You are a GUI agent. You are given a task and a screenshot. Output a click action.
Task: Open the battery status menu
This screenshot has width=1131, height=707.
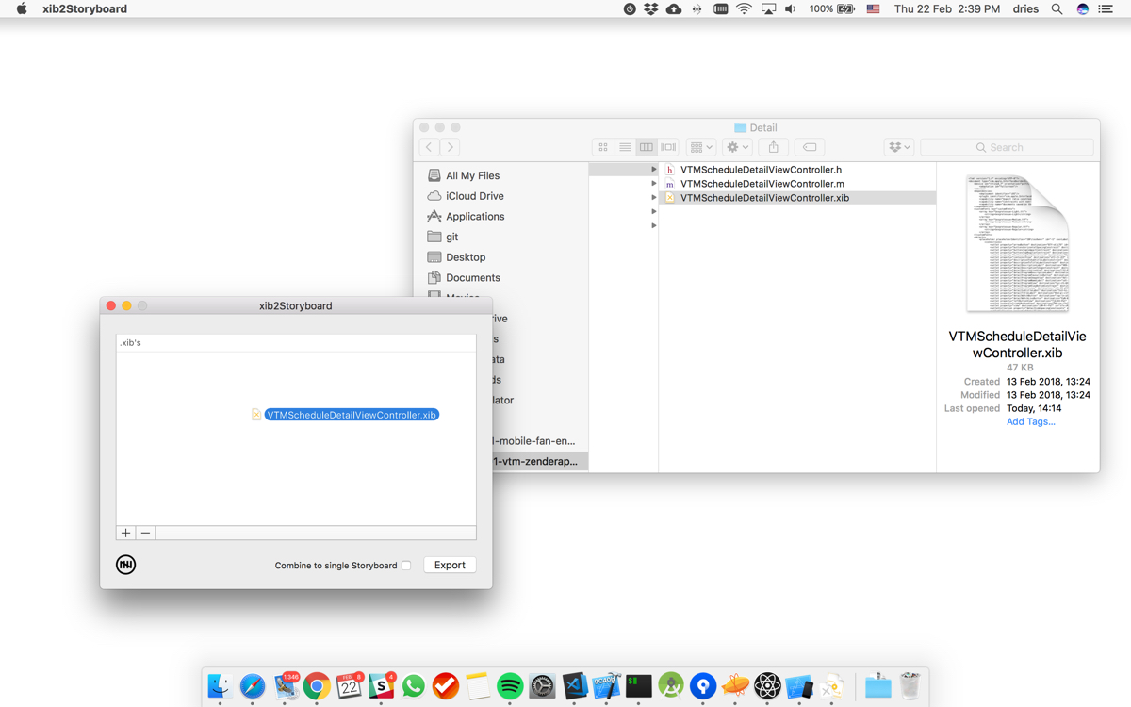point(832,8)
